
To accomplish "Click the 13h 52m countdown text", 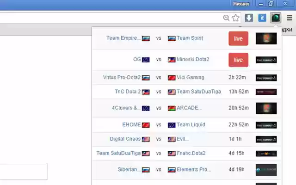I will [239, 92].
